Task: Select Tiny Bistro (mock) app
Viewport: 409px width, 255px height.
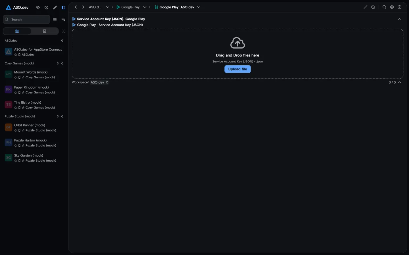Action: pos(34,105)
